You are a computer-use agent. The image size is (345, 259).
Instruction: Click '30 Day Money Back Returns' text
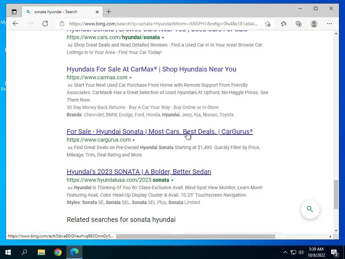pos(96,107)
